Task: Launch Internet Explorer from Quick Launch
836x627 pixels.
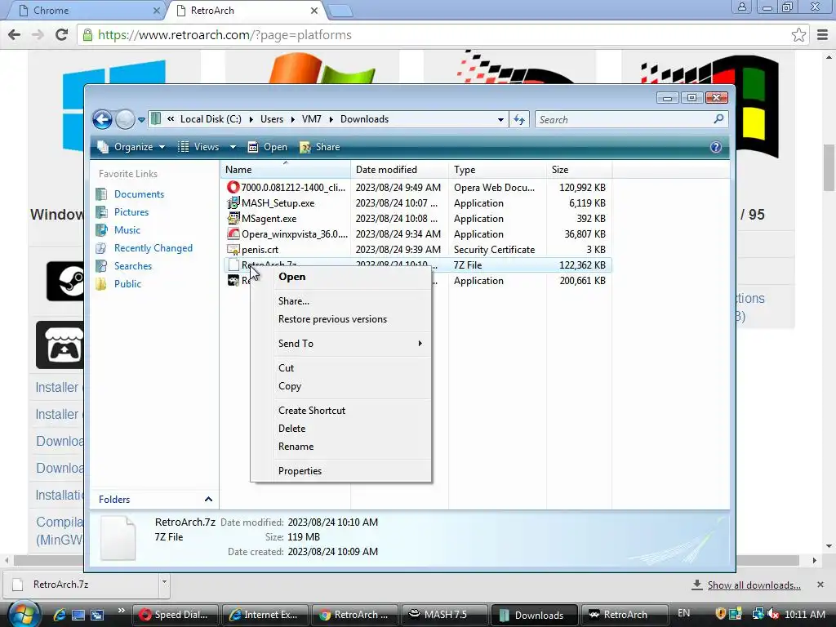Action: tap(59, 615)
